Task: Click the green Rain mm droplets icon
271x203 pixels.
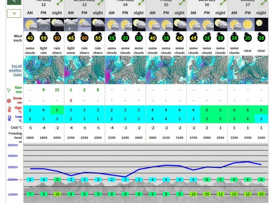Action: (x=9, y=90)
